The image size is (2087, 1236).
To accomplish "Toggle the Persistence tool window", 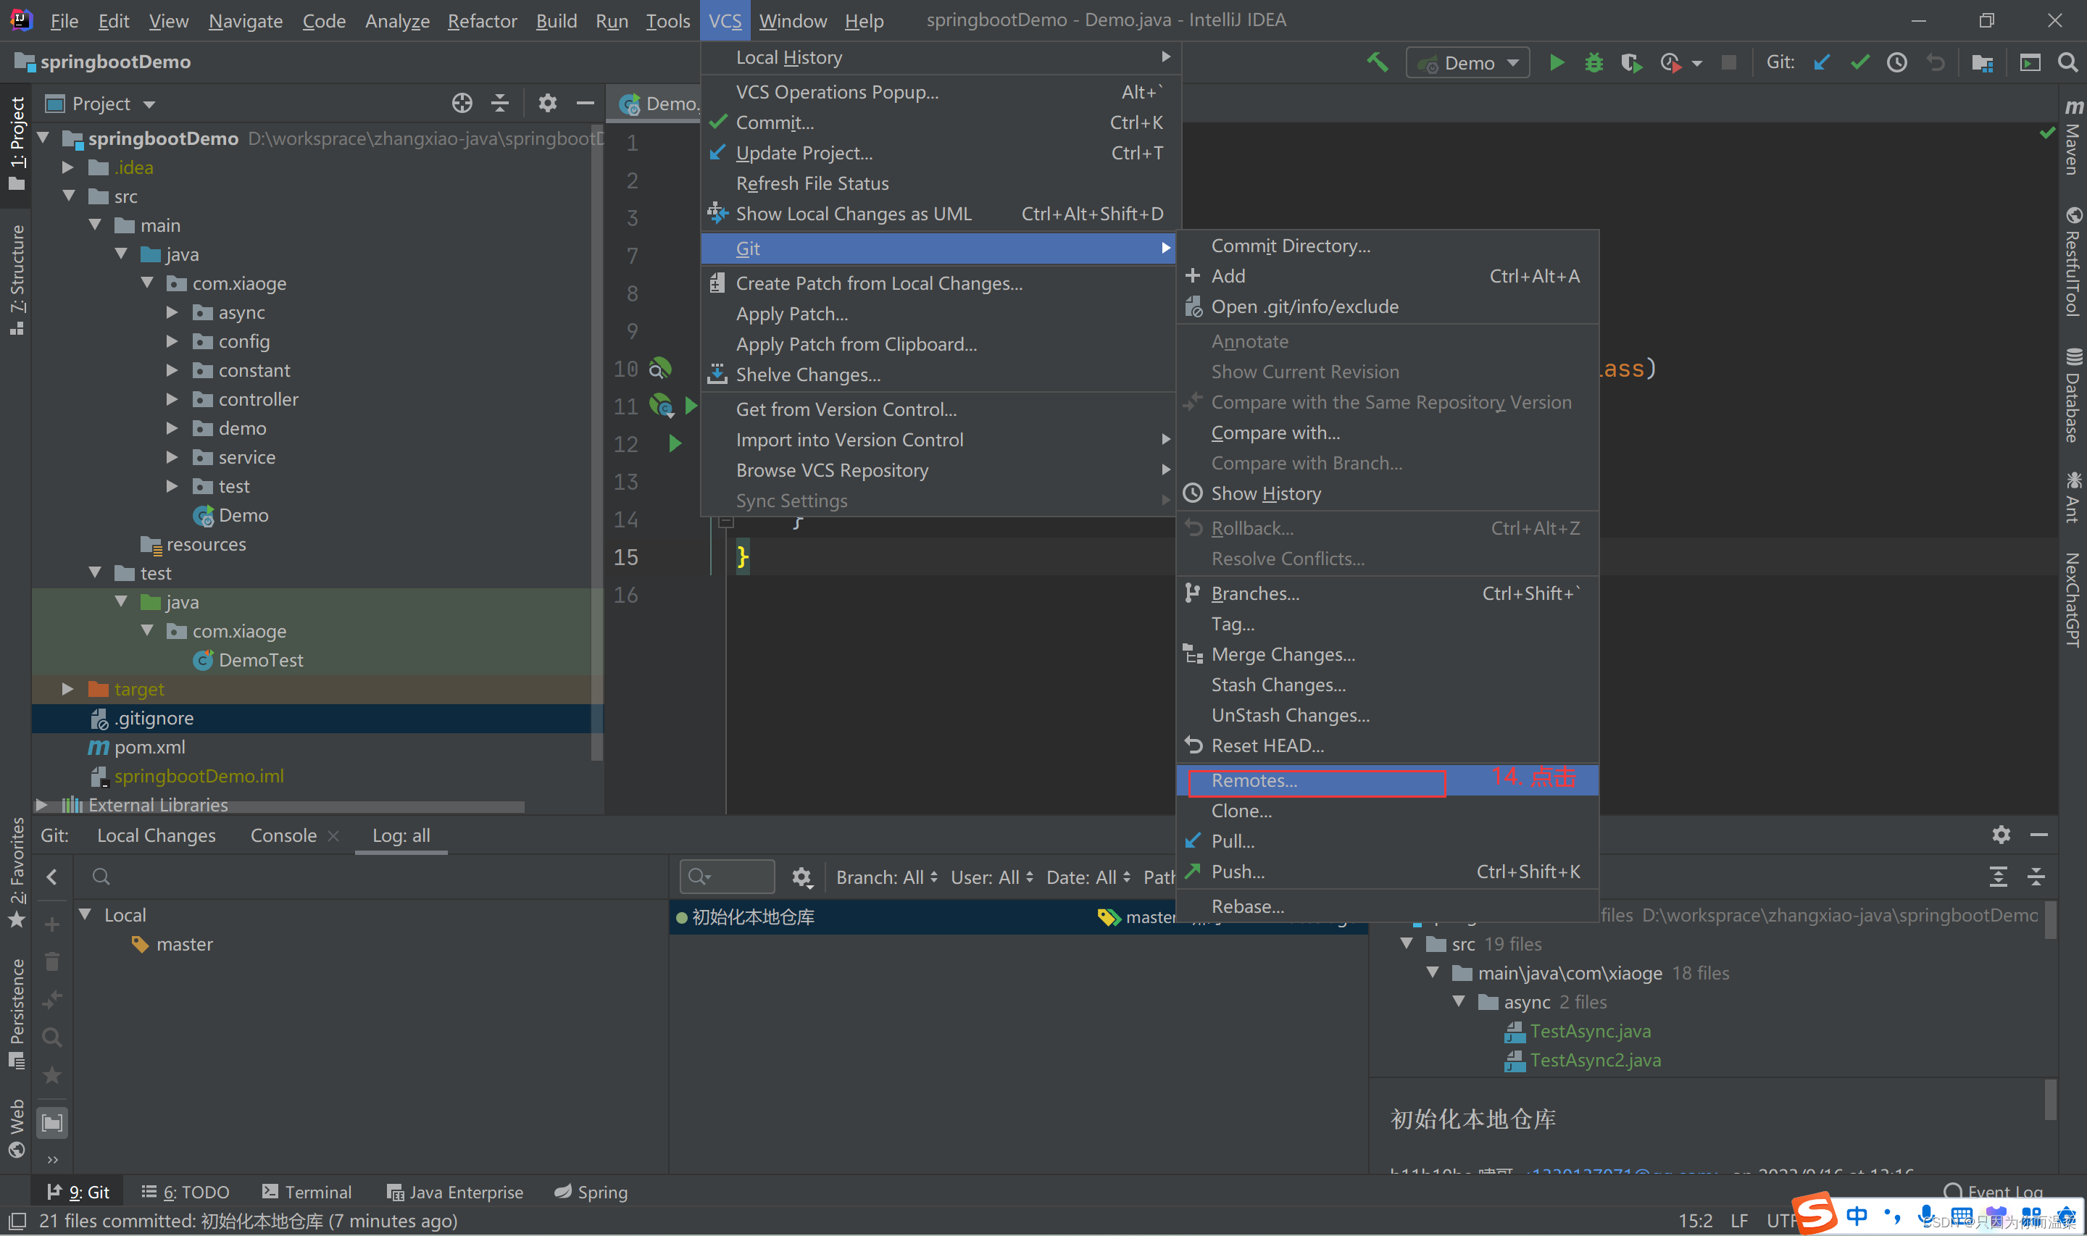I will click(x=17, y=1014).
